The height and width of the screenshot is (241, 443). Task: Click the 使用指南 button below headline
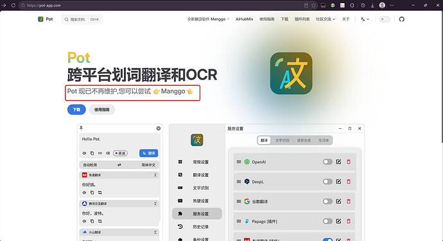point(101,110)
